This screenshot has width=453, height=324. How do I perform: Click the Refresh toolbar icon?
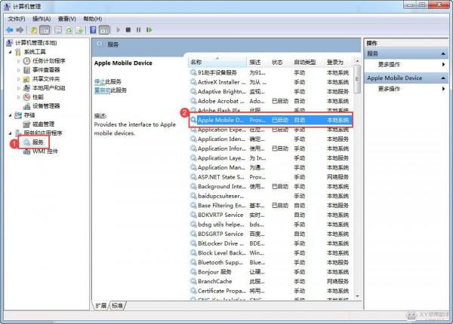(69, 30)
